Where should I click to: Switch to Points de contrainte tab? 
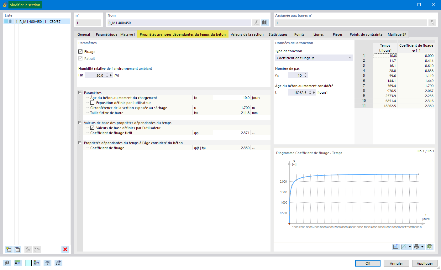[x=366, y=34]
